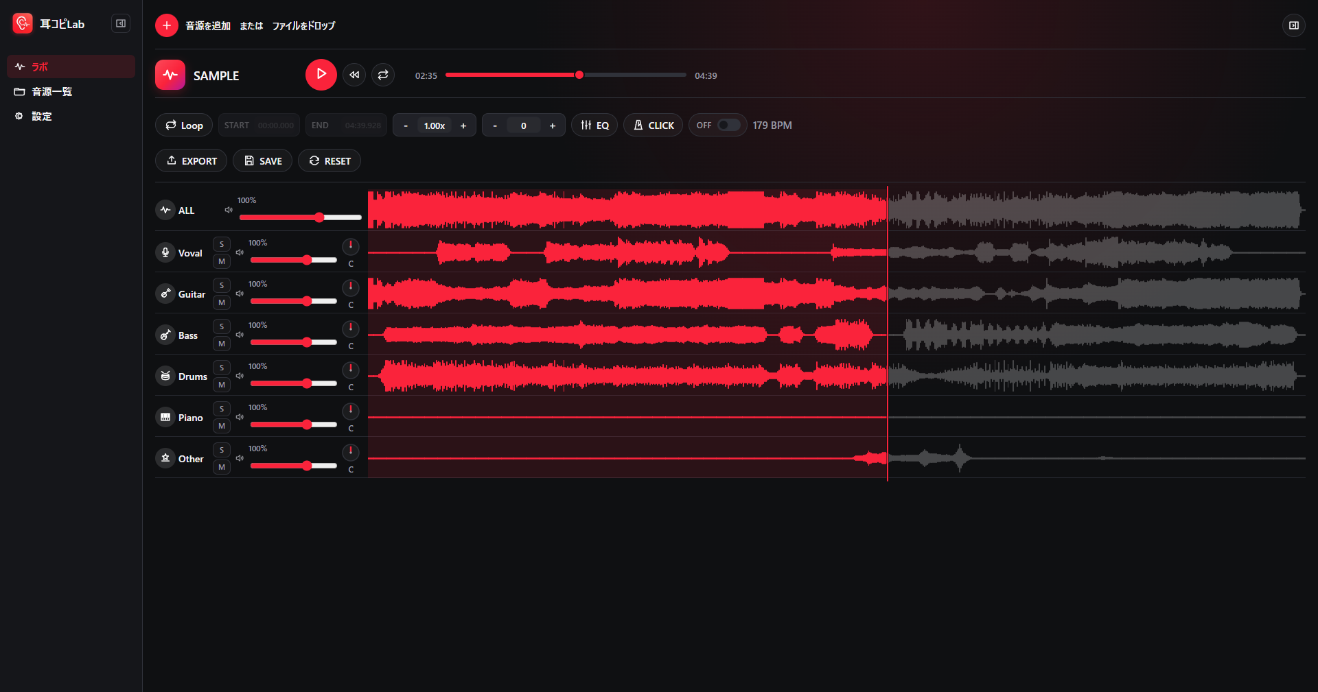1318x692 pixels.
Task: Open the ラボ menu item
Action: (71, 67)
